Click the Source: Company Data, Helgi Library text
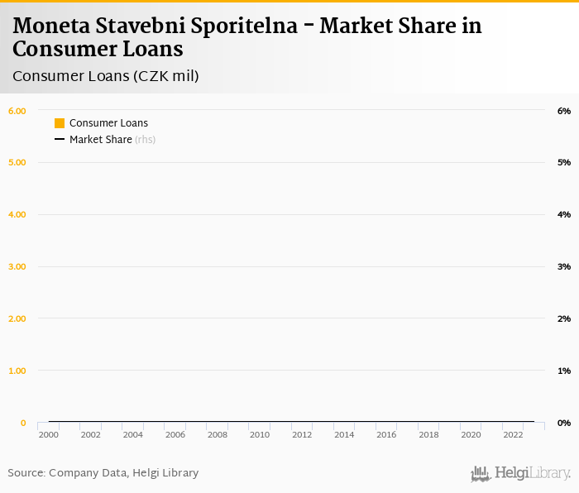 103,473
